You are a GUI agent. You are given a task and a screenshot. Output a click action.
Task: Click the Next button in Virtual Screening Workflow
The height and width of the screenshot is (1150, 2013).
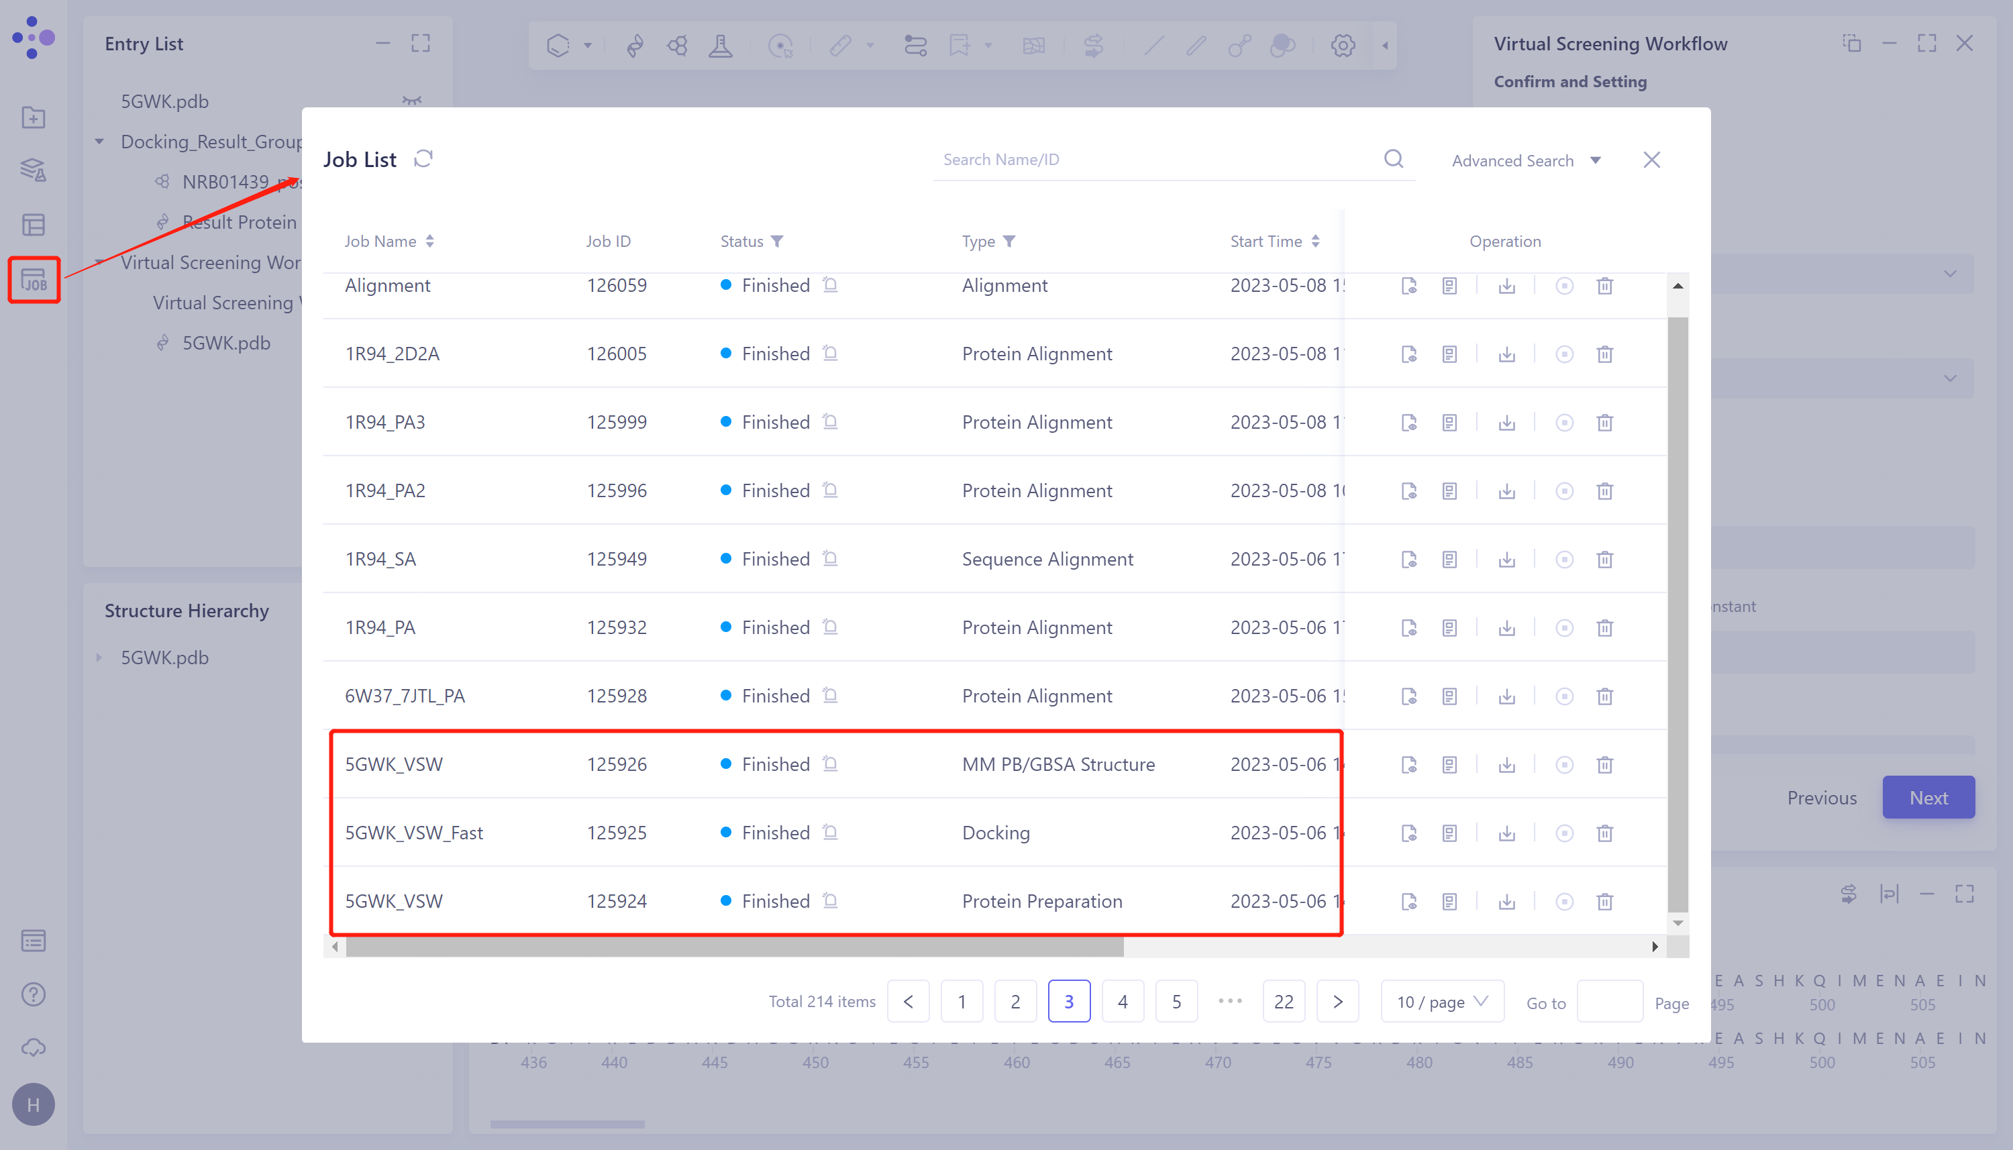tap(1927, 797)
